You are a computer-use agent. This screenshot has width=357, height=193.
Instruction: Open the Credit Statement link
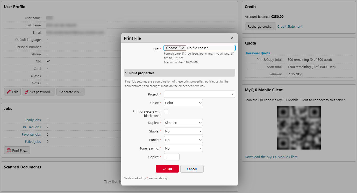coord(290,26)
